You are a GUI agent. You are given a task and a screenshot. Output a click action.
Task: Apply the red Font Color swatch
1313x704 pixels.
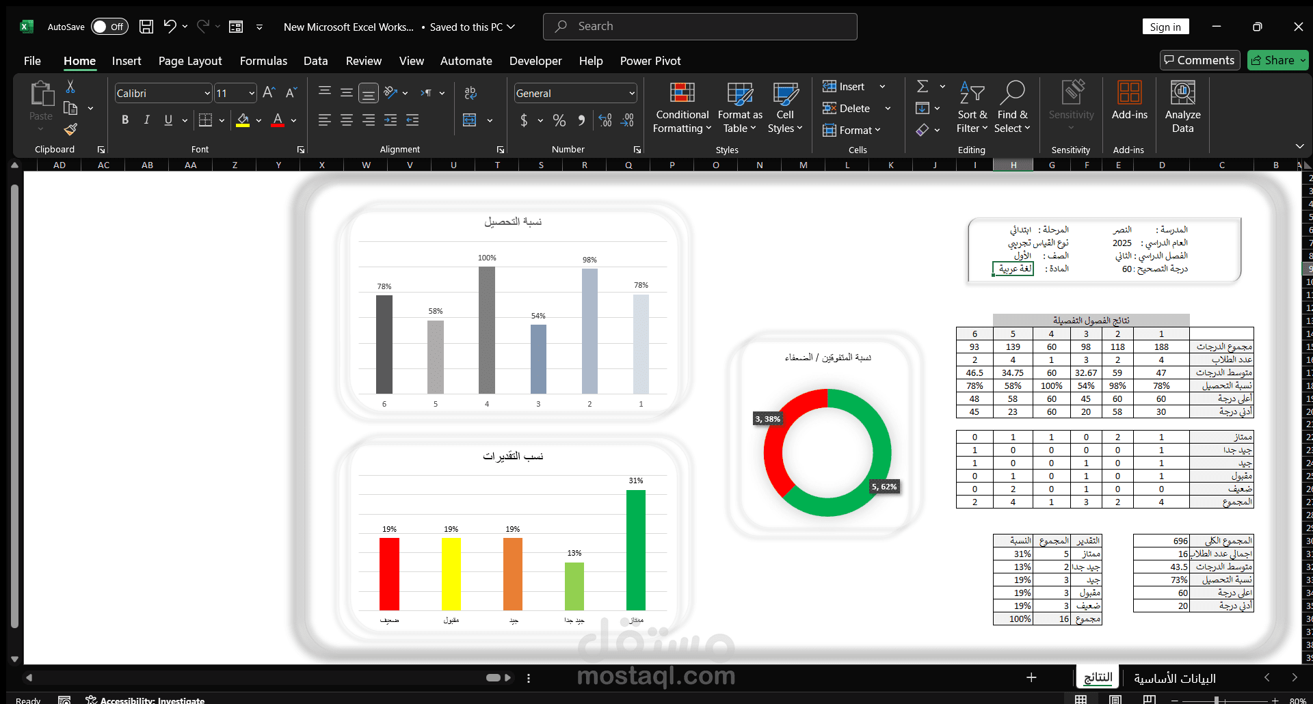tap(278, 121)
